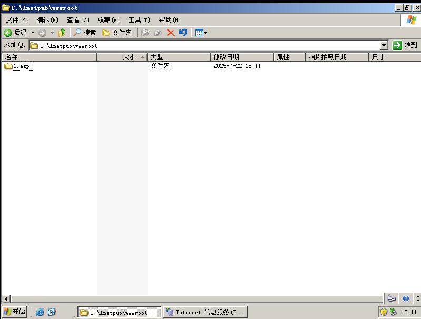Click the keyboard icon in language bar
This screenshot has width=421, height=319.
(391, 298)
